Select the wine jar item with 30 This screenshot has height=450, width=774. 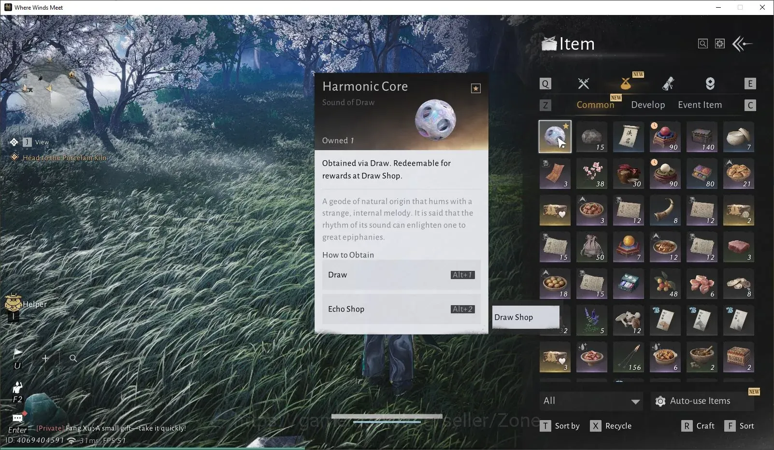pos(629,173)
